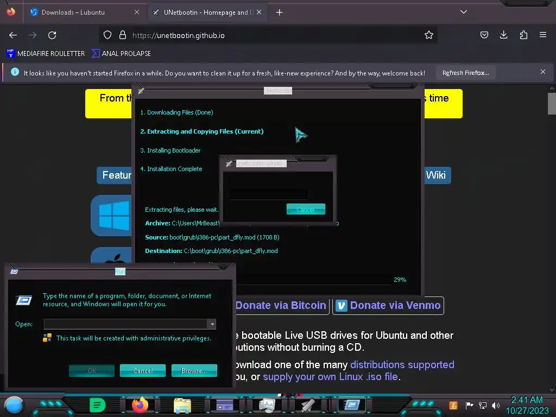Click the Windows download logo button
This screenshot has width=556, height=417.
pyautogui.click(x=111, y=215)
